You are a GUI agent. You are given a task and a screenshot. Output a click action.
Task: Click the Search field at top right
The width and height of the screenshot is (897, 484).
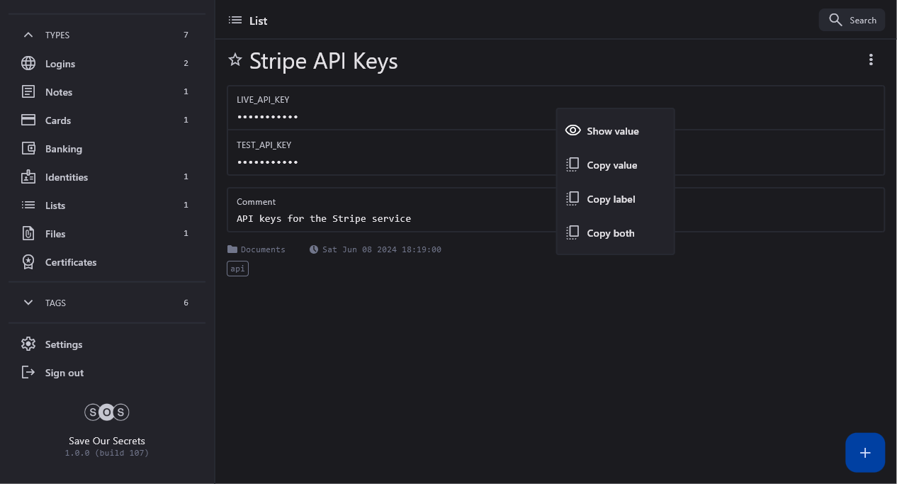(852, 21)
